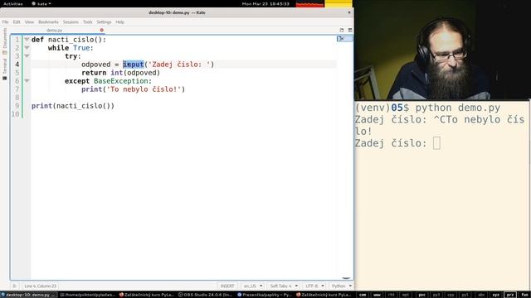
Task: Click the terminal cursor after Zadej číslo:
Action: (x=436, y=143)
